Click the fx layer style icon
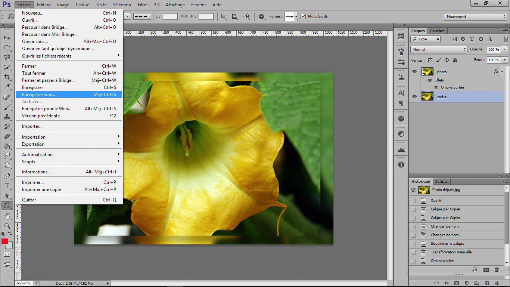 [x=446, y=283]
